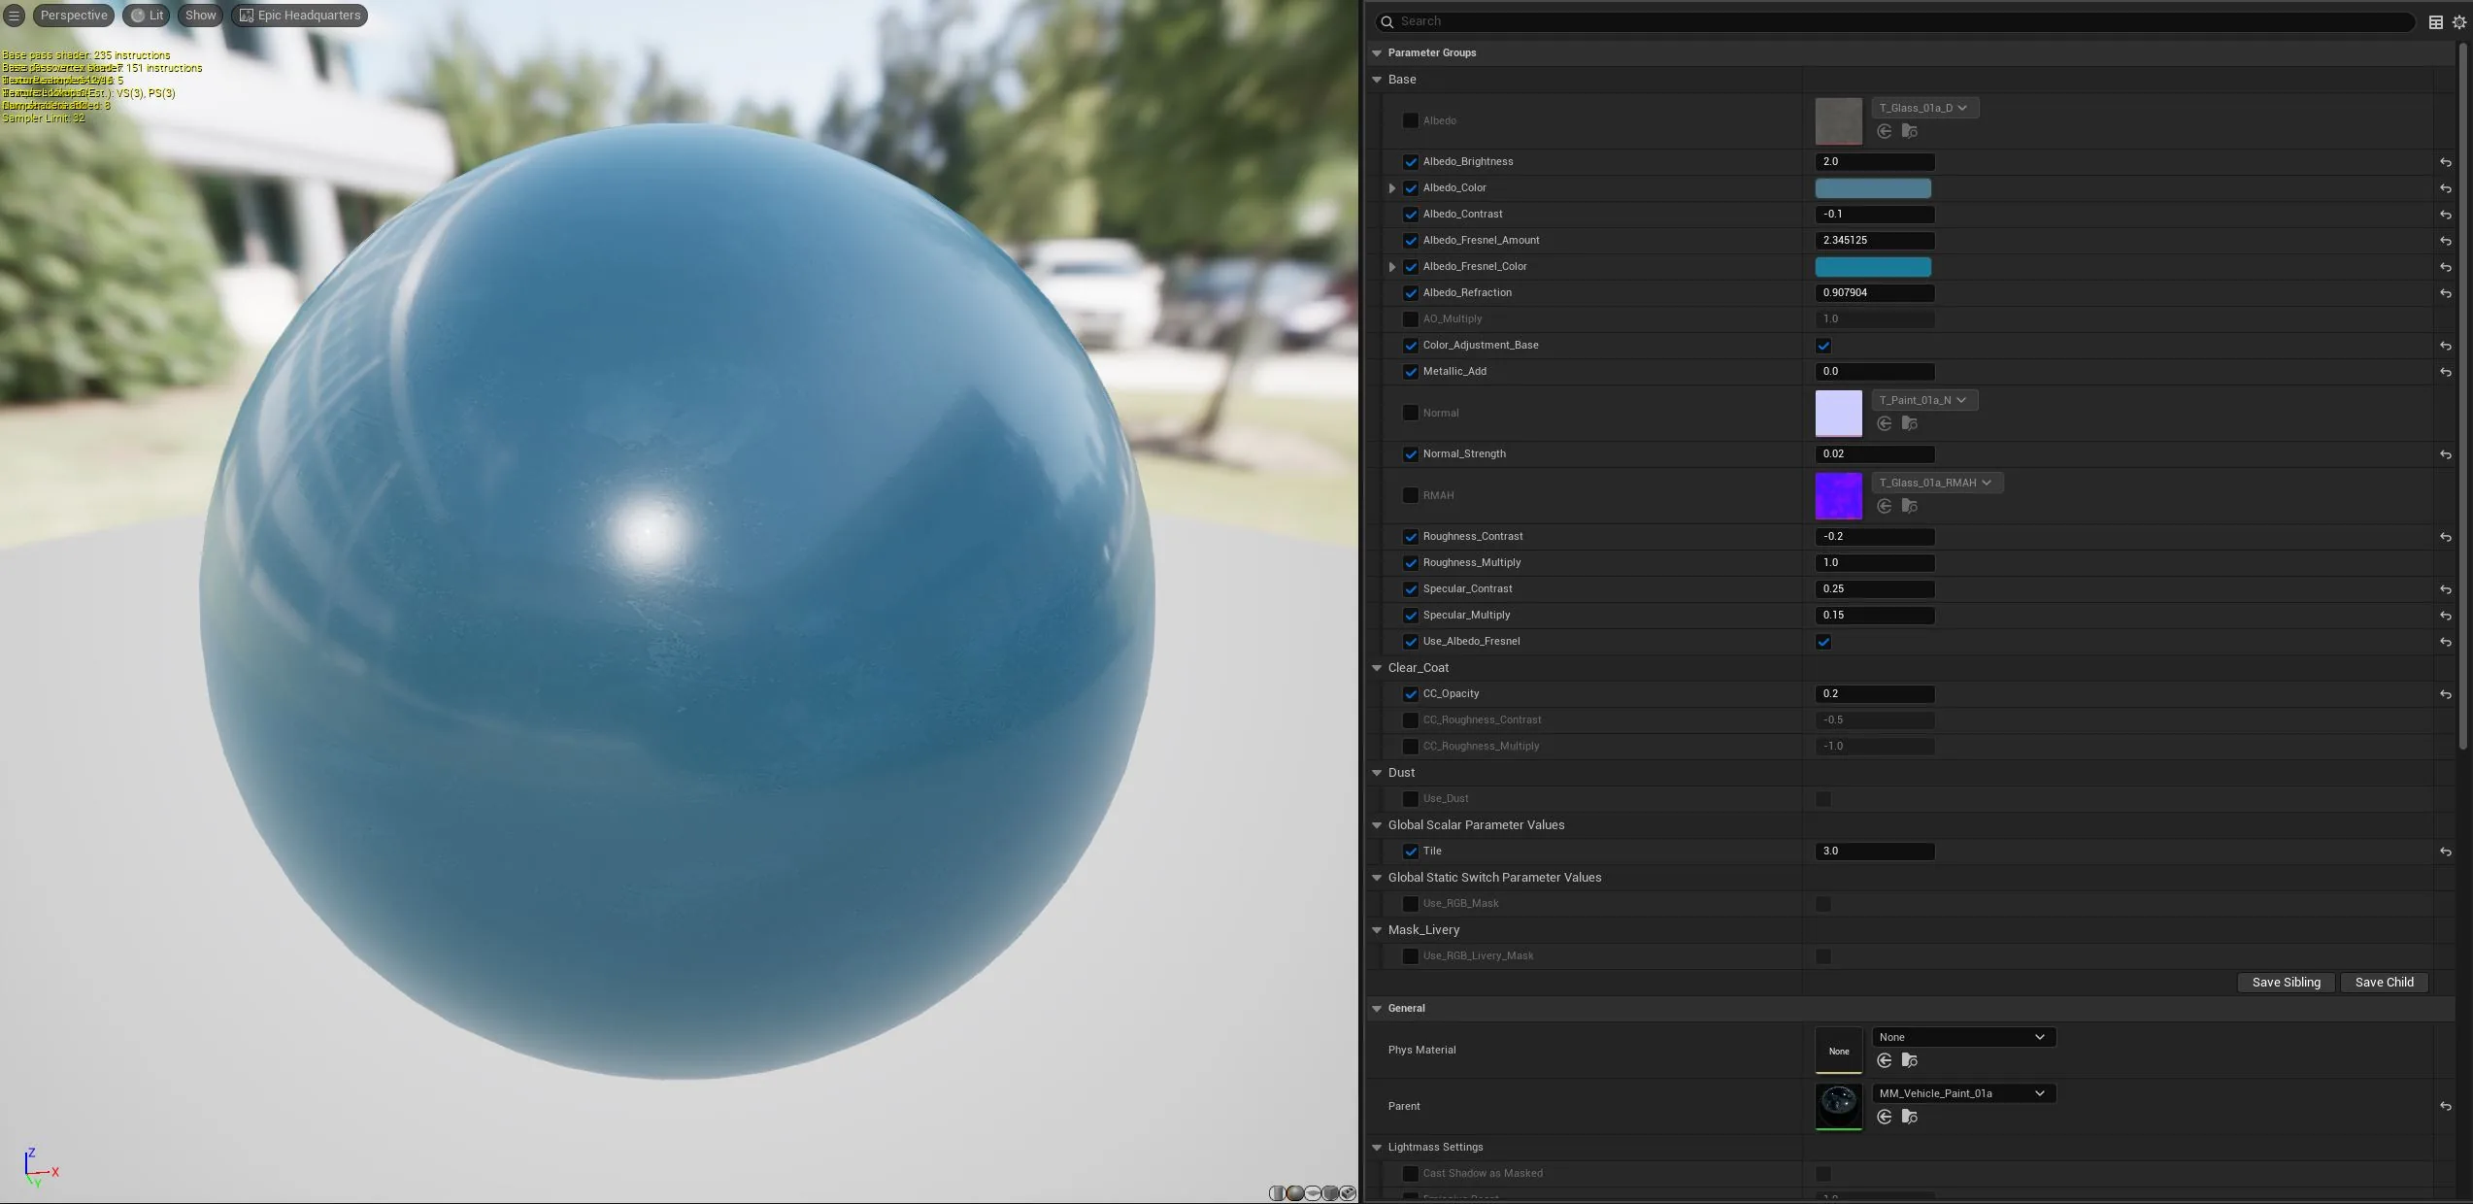Viewport: 2473px width, 1204px height.
Task: Use selected asset for Phys Material
Action: point(1885,1060)
